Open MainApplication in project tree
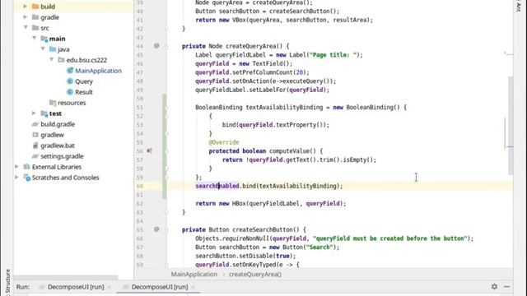 pyautogui.click(x=98, y=71)
